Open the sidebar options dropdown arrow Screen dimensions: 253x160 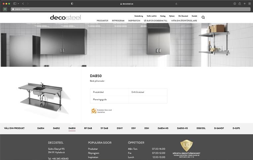coord(18,4)
